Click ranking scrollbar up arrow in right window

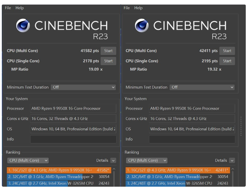pos(233,169)
